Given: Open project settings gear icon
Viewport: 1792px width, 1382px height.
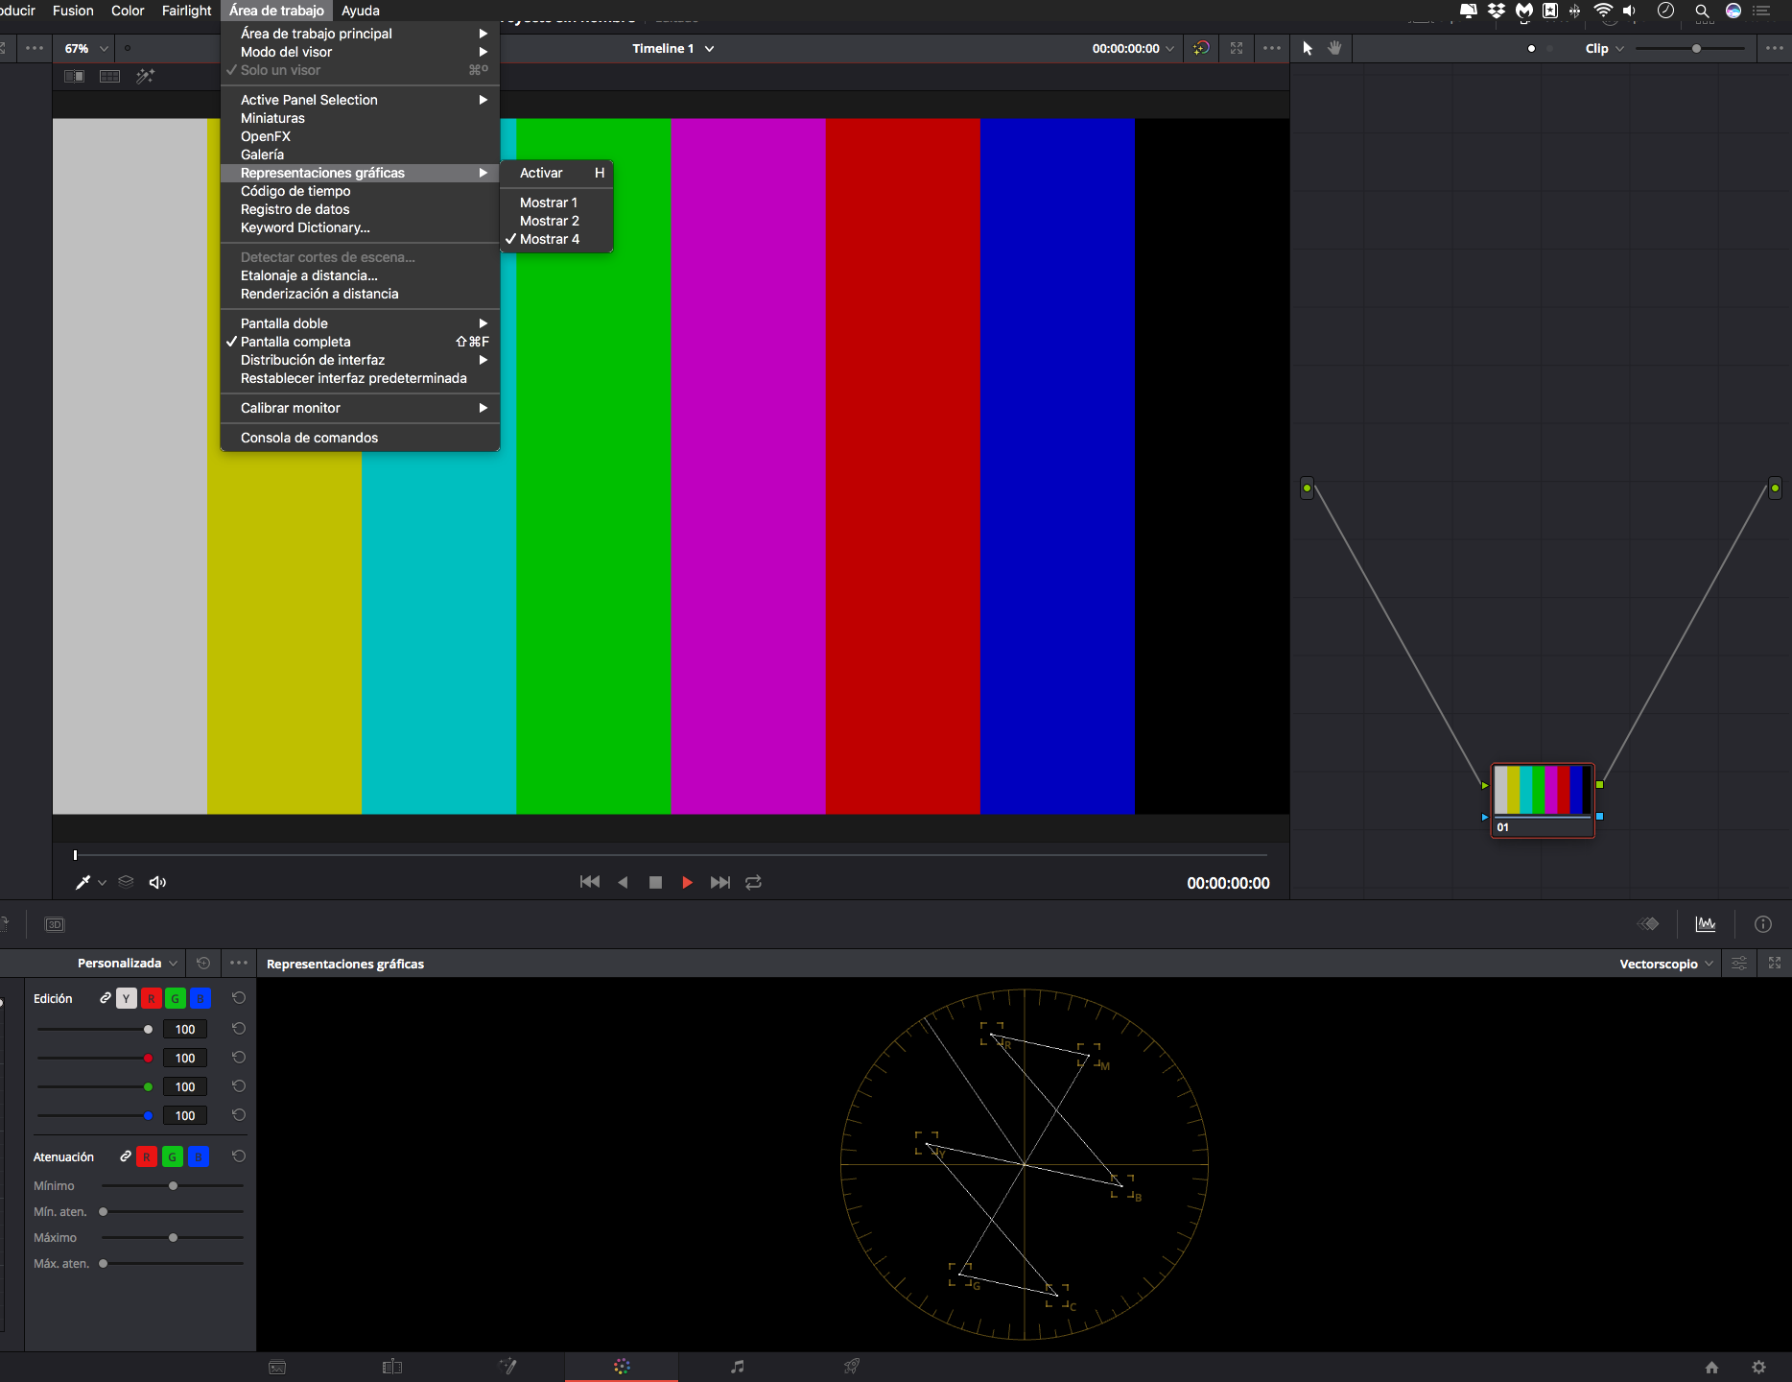Looking at the screenshot, I should (1758, 1367).
